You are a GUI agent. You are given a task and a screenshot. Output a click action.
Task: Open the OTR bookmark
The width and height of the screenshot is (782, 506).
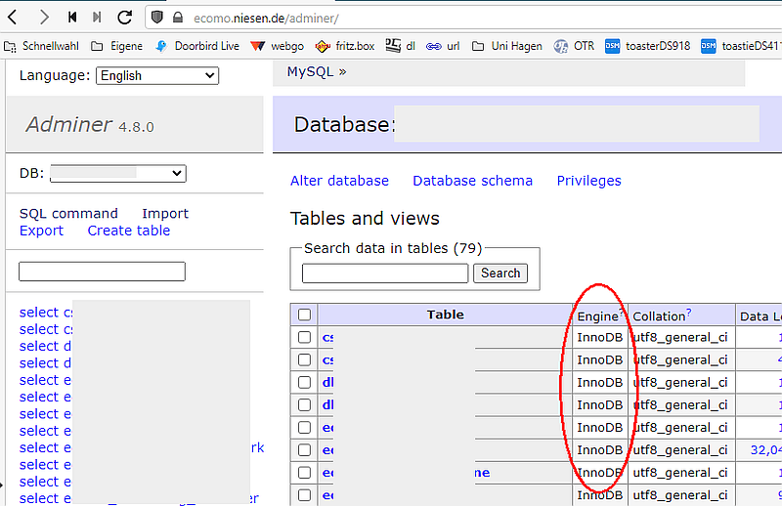(x=574, y=46)
